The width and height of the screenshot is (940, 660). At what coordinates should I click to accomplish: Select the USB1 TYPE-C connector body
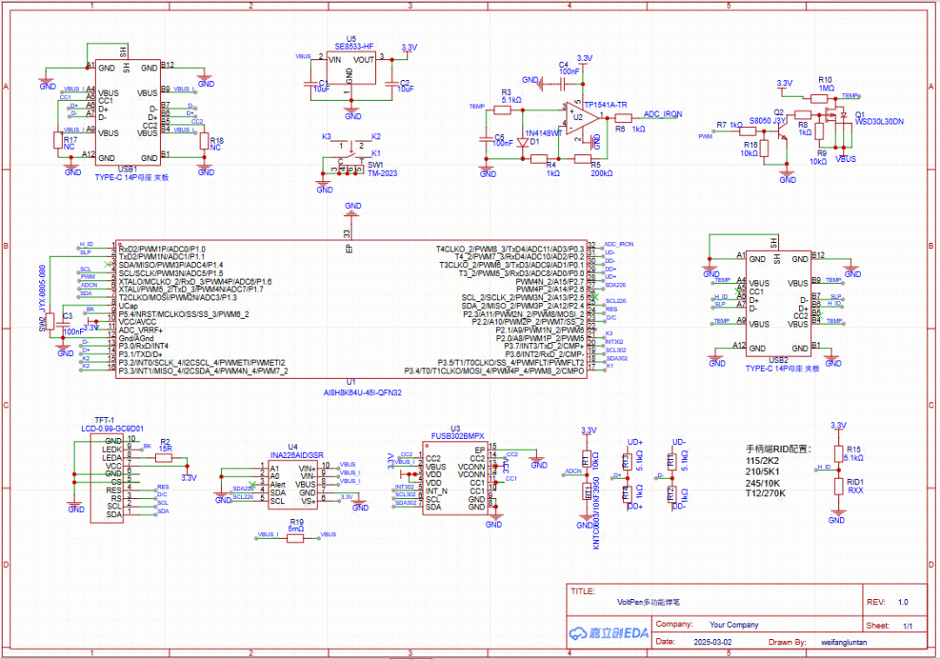click(x=128, y=112)
